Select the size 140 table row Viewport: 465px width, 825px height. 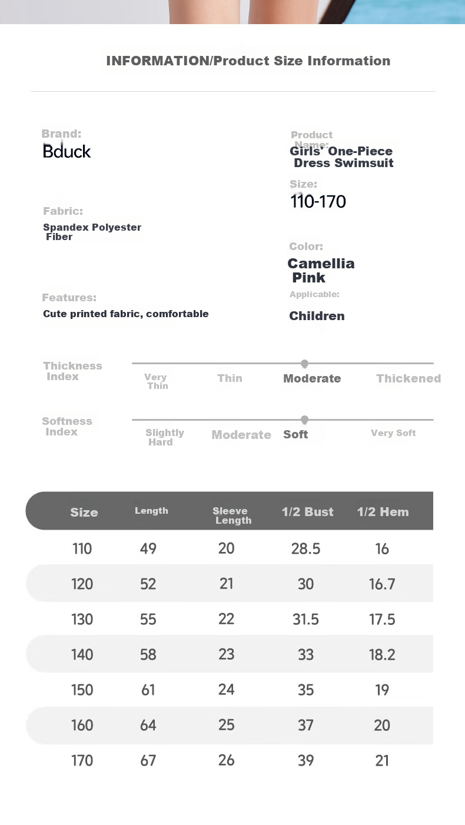point(230,654)
